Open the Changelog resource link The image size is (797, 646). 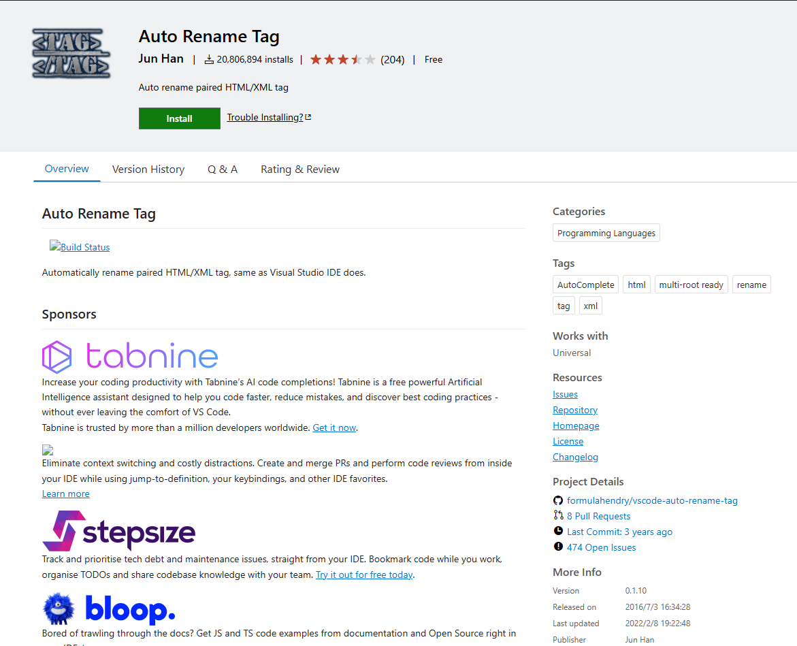(x=575, y=457)
